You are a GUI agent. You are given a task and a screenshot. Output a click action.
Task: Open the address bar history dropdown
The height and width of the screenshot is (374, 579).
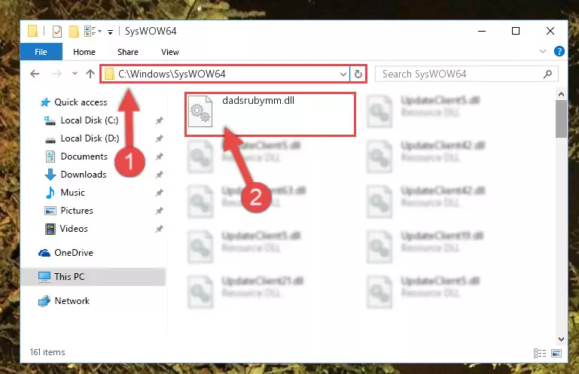(x=343, y=74)
